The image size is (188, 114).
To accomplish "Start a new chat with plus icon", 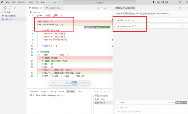I will click(x=177, y=8).
